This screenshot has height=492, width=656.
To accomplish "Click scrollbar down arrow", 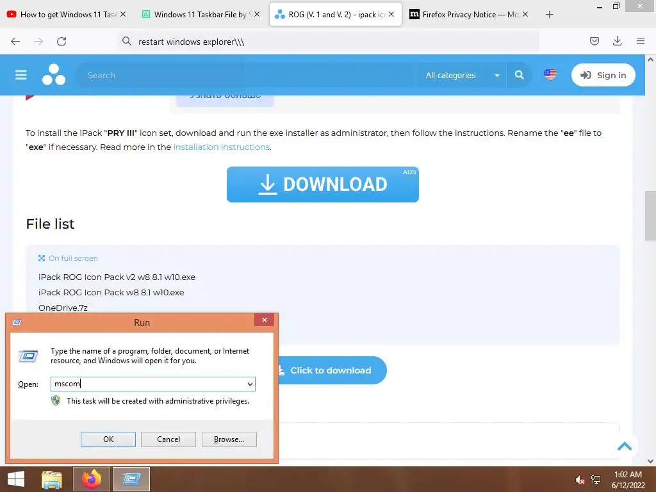I will click(650, 461).
